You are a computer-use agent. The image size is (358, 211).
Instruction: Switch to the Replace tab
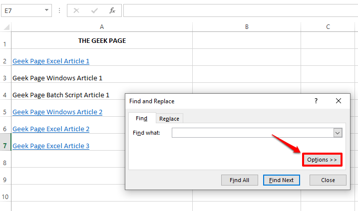169,118
